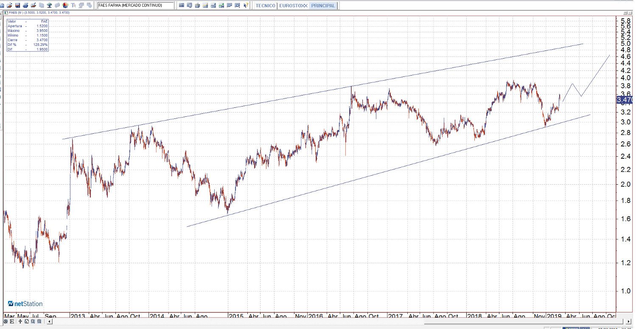Image resolution: width=636 pixels, height=329 pixels.
Task: Click the help pointer question mark icon
Action: point(246,6)
